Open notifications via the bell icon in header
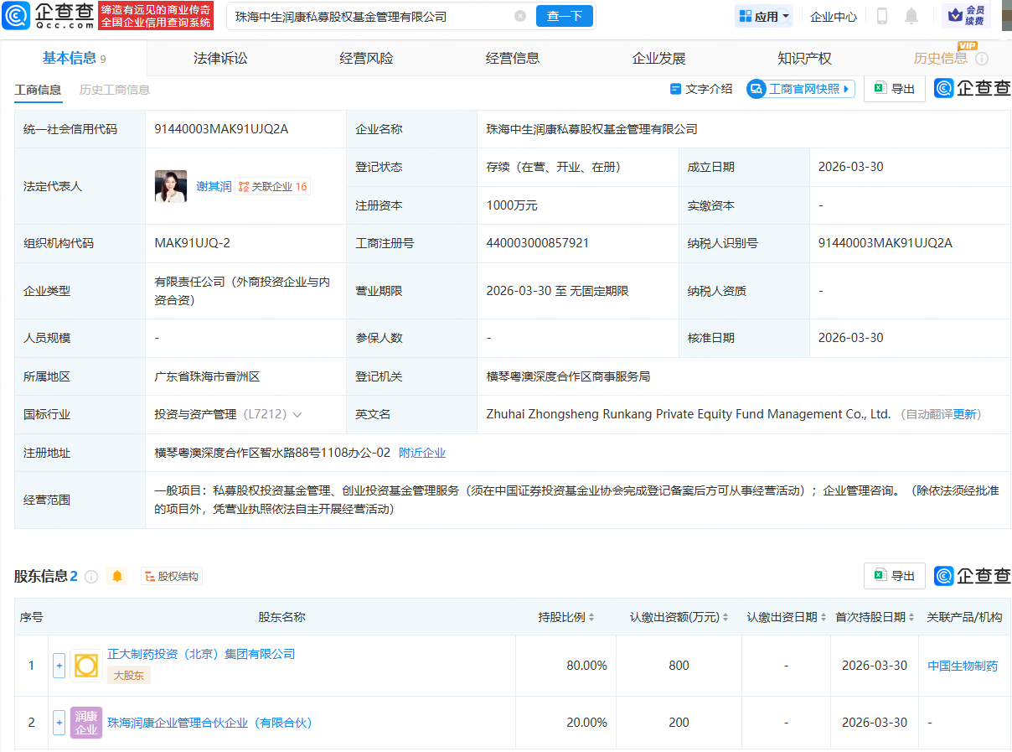Image resolution: width=1012 pixels, height=752 pixels. tap(911, 16)
